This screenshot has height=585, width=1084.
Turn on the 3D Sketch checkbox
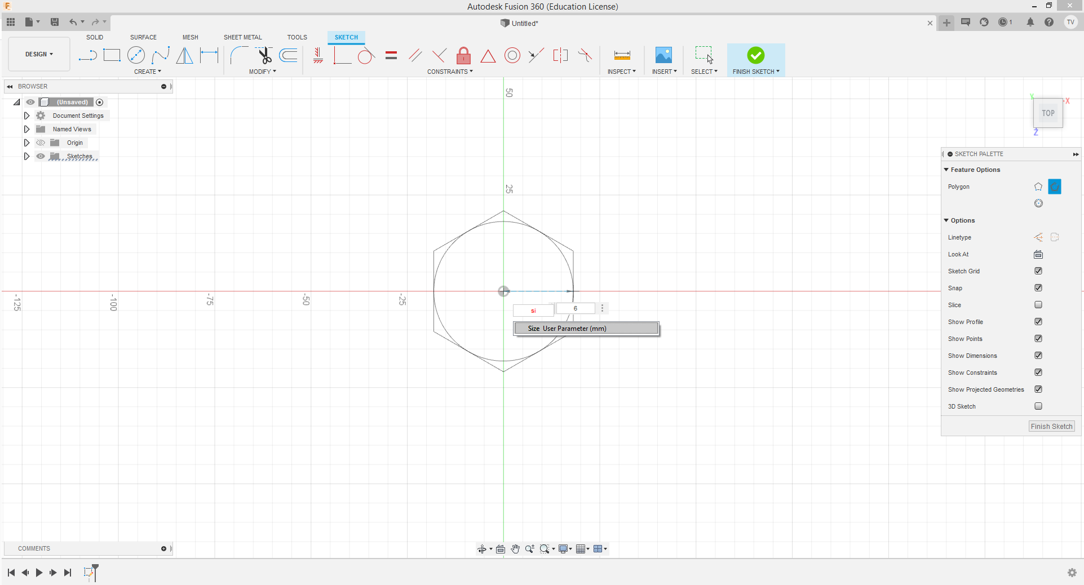[1038, 406]
